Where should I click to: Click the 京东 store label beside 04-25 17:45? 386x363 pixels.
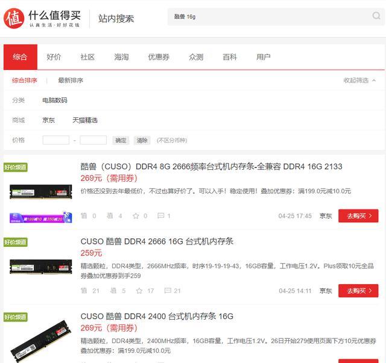[326, 216]
